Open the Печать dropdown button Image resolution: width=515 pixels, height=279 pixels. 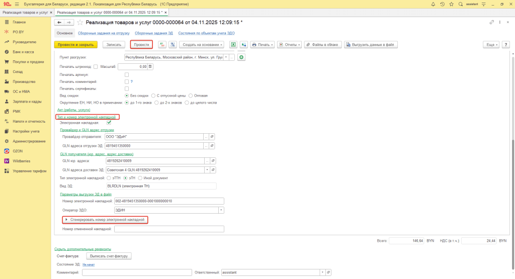263,45
